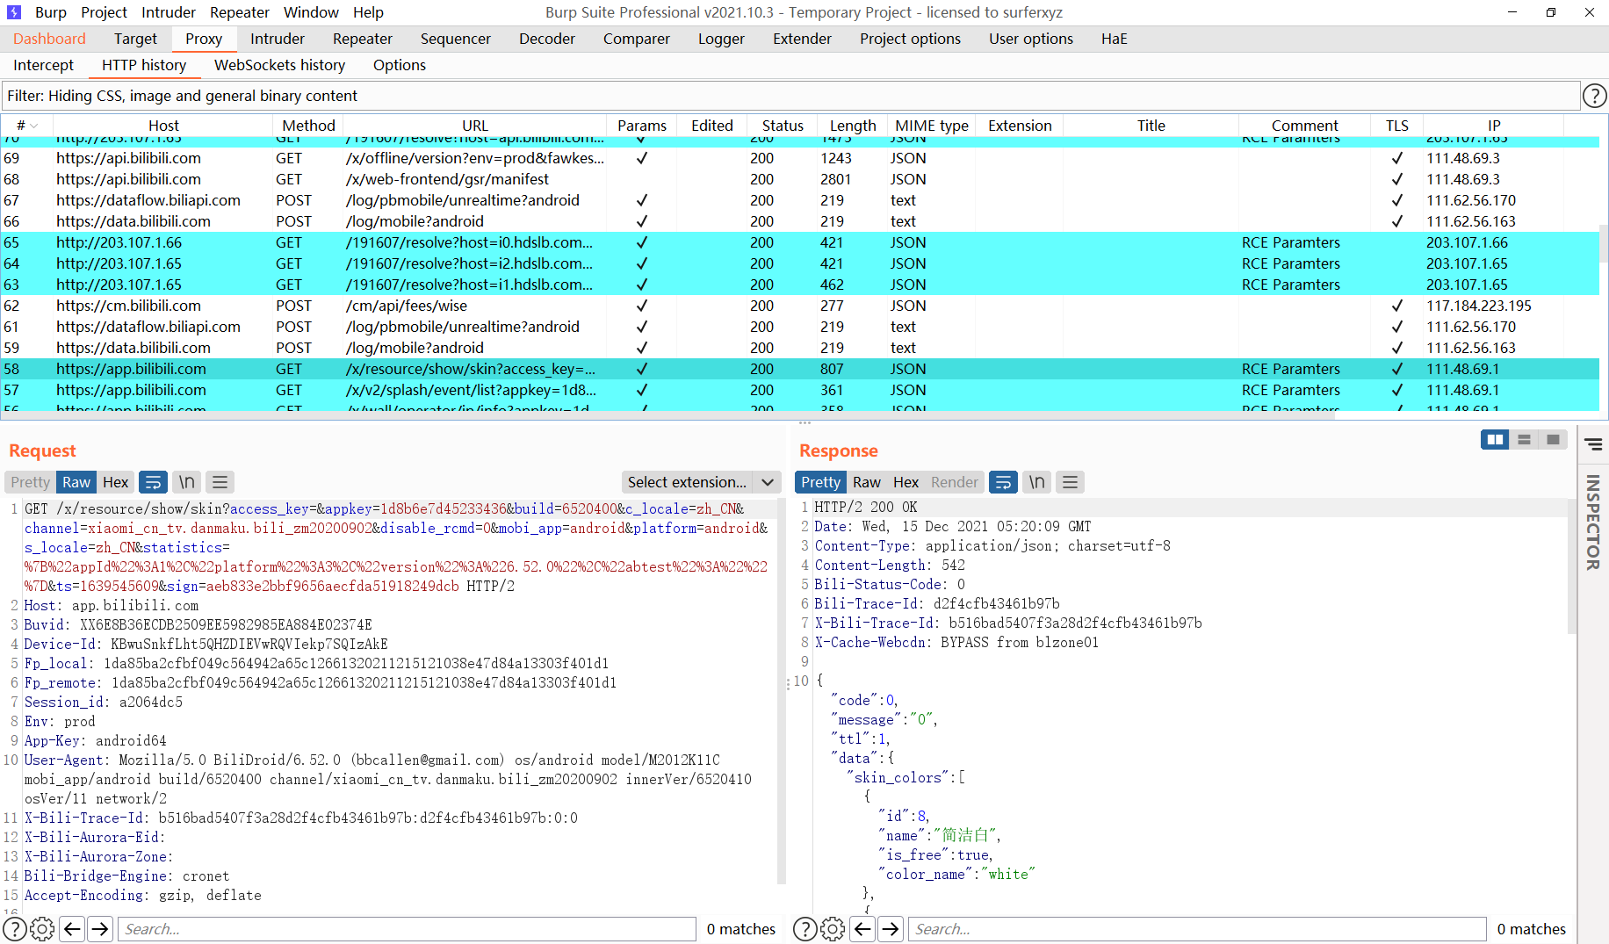This screenshot has width=1609, height=944.
Task: Sort history by the # column arrow
Action: [x=34, y=126]
